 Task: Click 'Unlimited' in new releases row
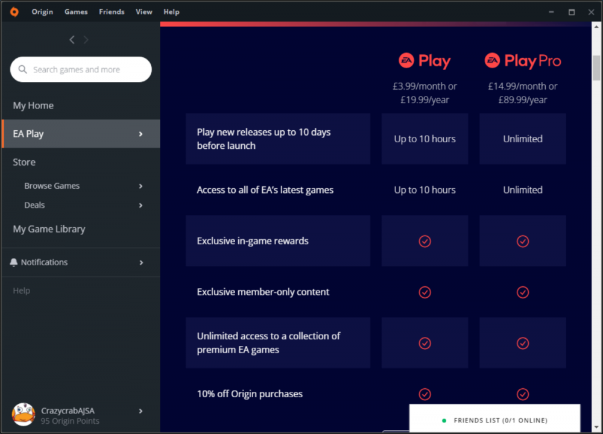523,139
